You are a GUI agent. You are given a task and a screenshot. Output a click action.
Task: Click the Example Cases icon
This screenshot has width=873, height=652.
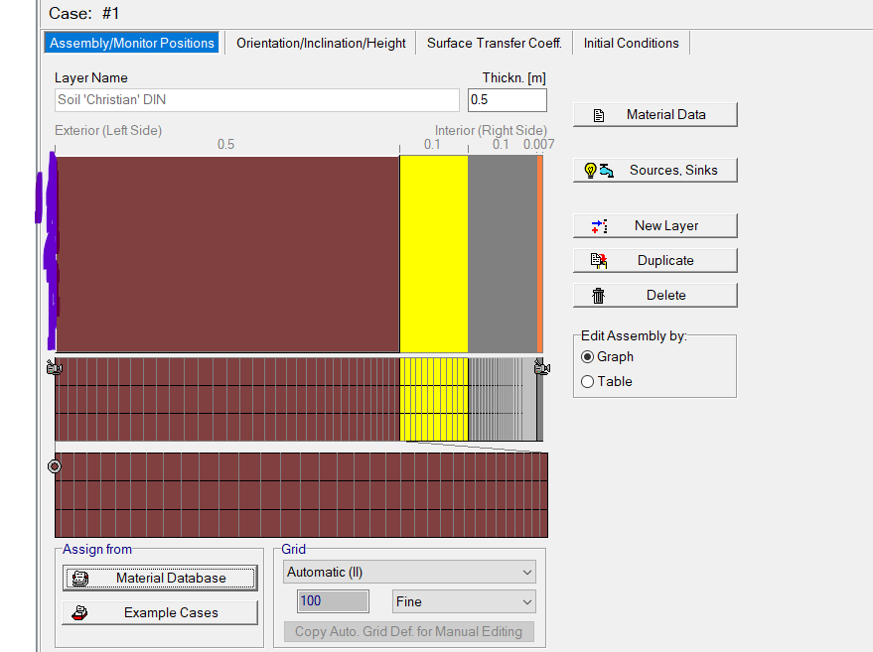(80, 613)
